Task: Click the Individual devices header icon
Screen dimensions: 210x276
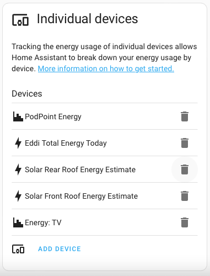Action: (x=20, y=20)
